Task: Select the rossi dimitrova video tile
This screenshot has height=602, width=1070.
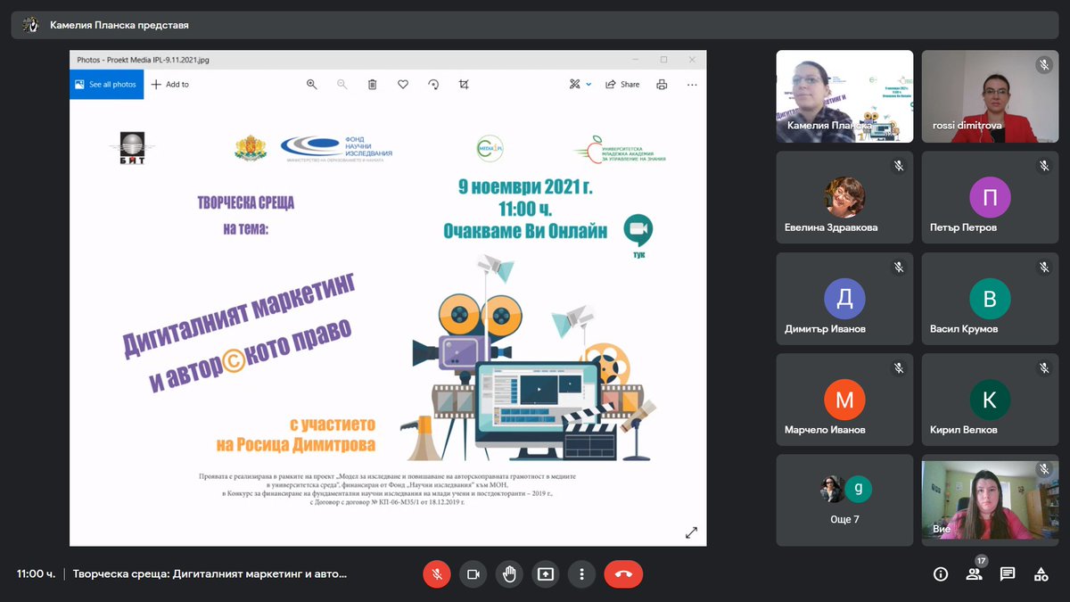Action: click(990, 96)
